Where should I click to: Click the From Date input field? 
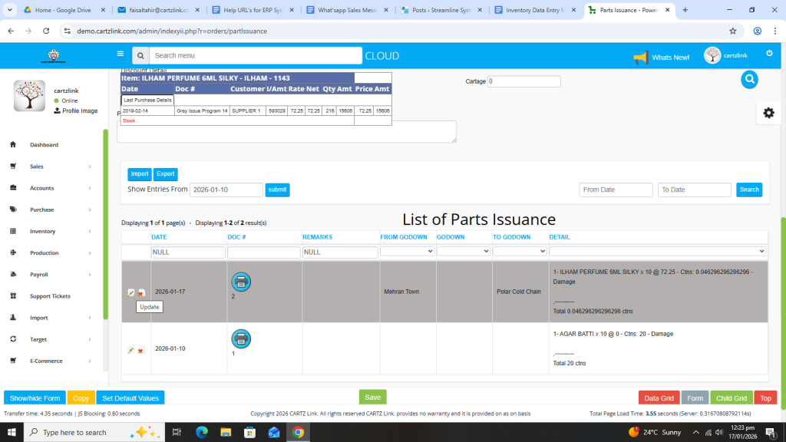[x=616, y=190]
